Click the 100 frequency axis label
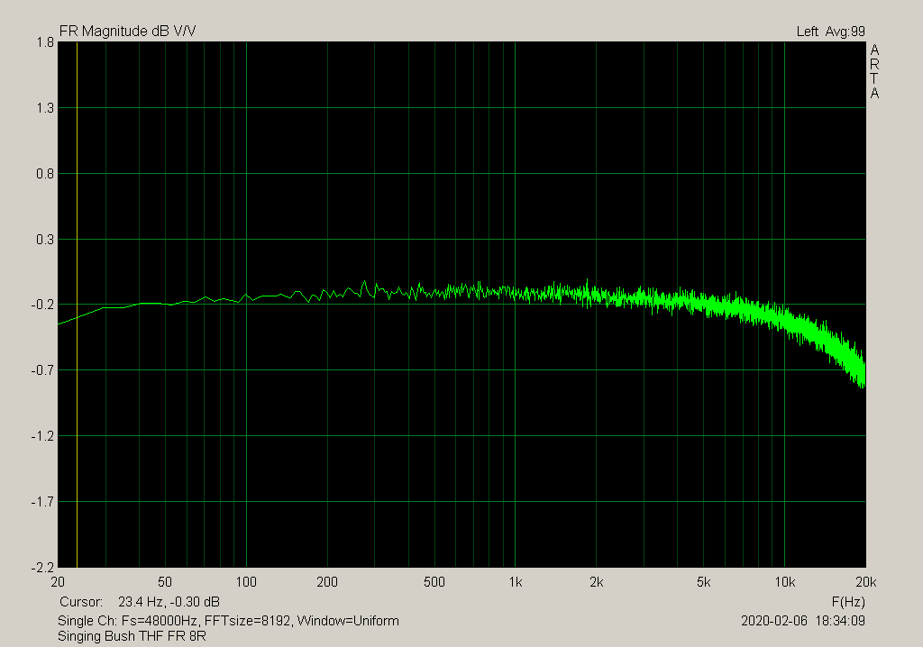Screen dimensions: 923x647 246,582
